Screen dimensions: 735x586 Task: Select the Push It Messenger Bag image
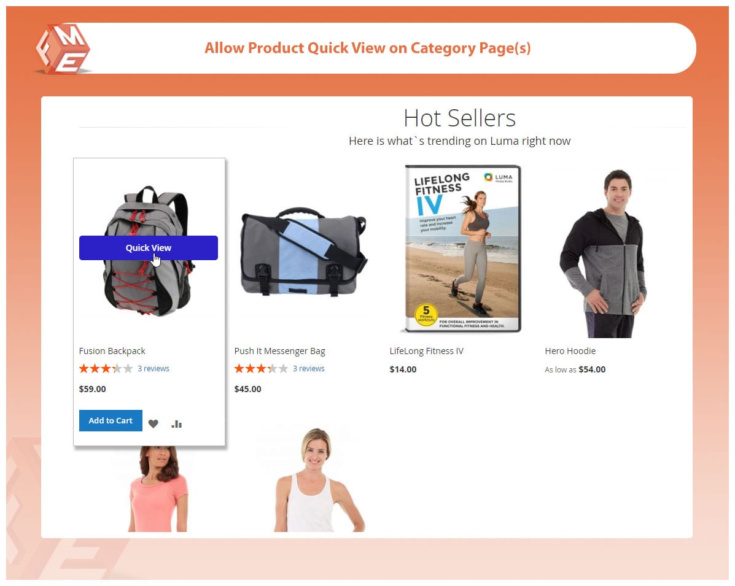tap(303, 252)
